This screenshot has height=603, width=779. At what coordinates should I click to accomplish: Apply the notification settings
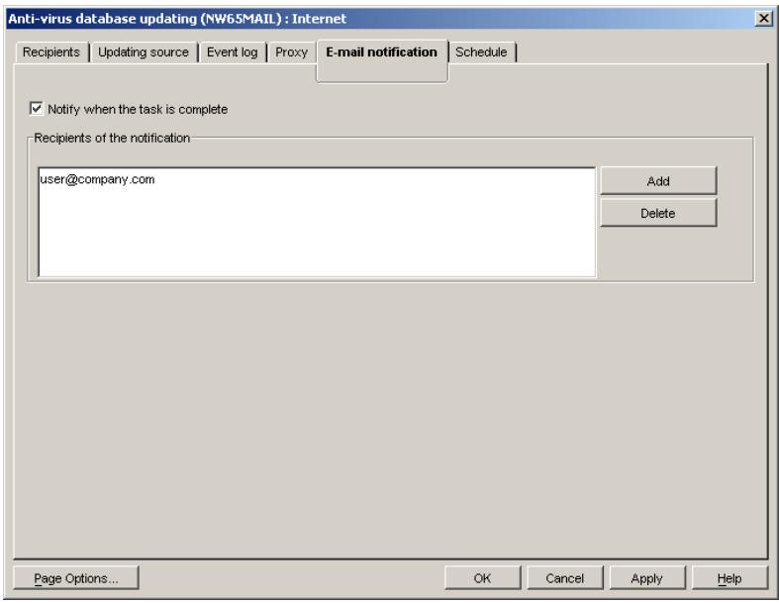[646, 578]
